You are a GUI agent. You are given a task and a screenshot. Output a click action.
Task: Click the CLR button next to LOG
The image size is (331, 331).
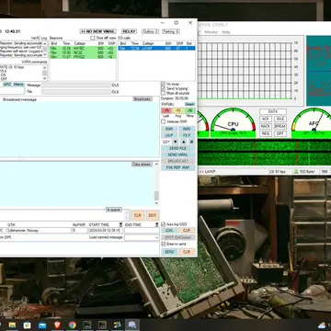[x=187, y=231]
